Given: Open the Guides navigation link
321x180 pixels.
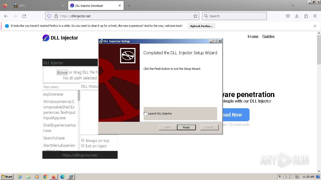Looking at the screenshot, I should pyautogui.click(x=268, y=36).
